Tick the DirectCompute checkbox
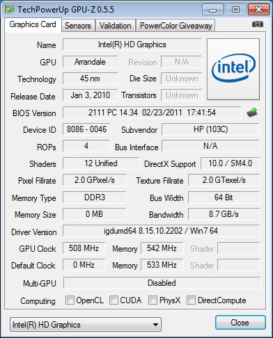 (x=192, y=300)
